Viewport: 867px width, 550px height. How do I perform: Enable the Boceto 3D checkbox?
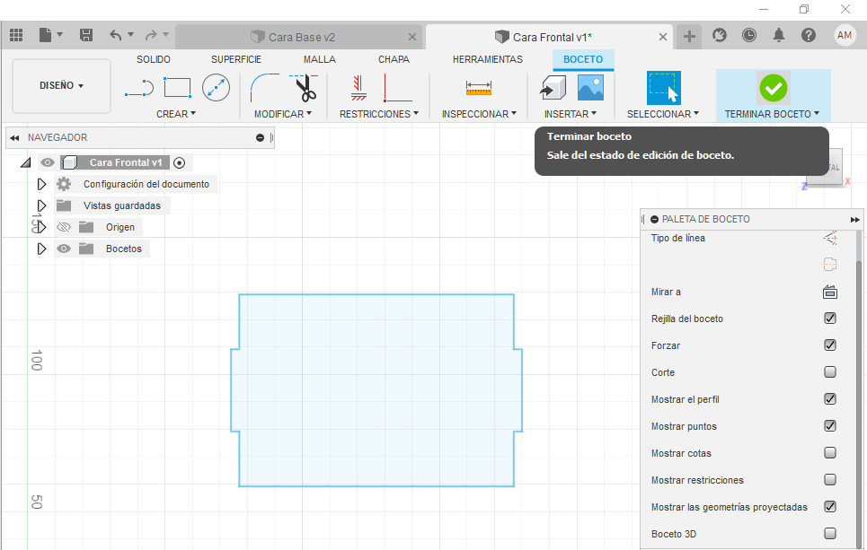pyautogui.click(x=830, y=534)
